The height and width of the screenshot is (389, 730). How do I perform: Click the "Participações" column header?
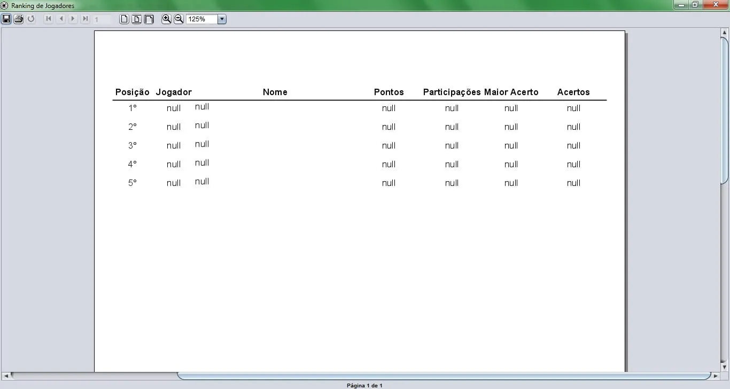click(452, 92)
